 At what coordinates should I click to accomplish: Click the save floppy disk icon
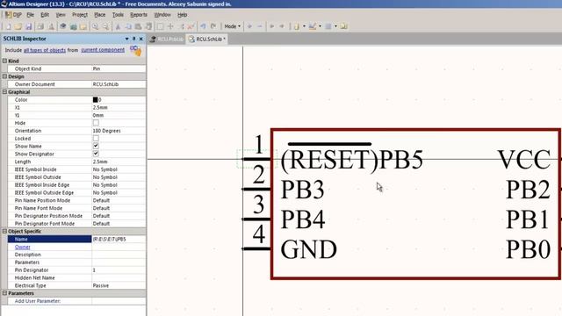29,26
